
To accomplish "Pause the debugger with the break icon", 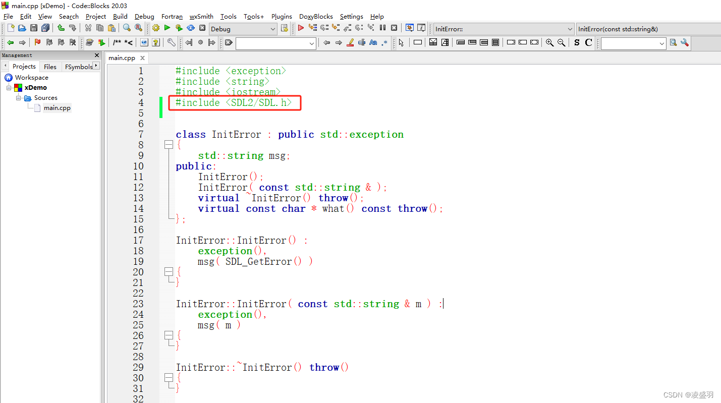I will [382, 28].
